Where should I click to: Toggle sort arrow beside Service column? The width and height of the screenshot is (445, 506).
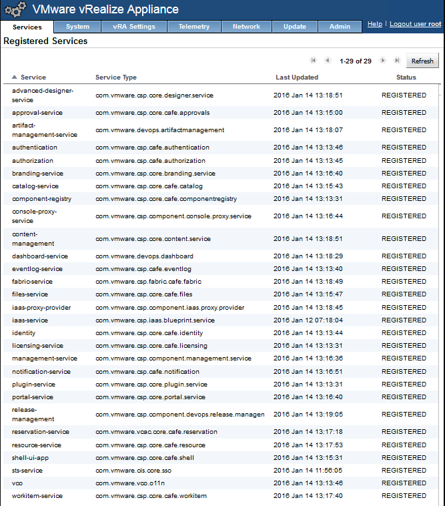click(x=14, y=77)
